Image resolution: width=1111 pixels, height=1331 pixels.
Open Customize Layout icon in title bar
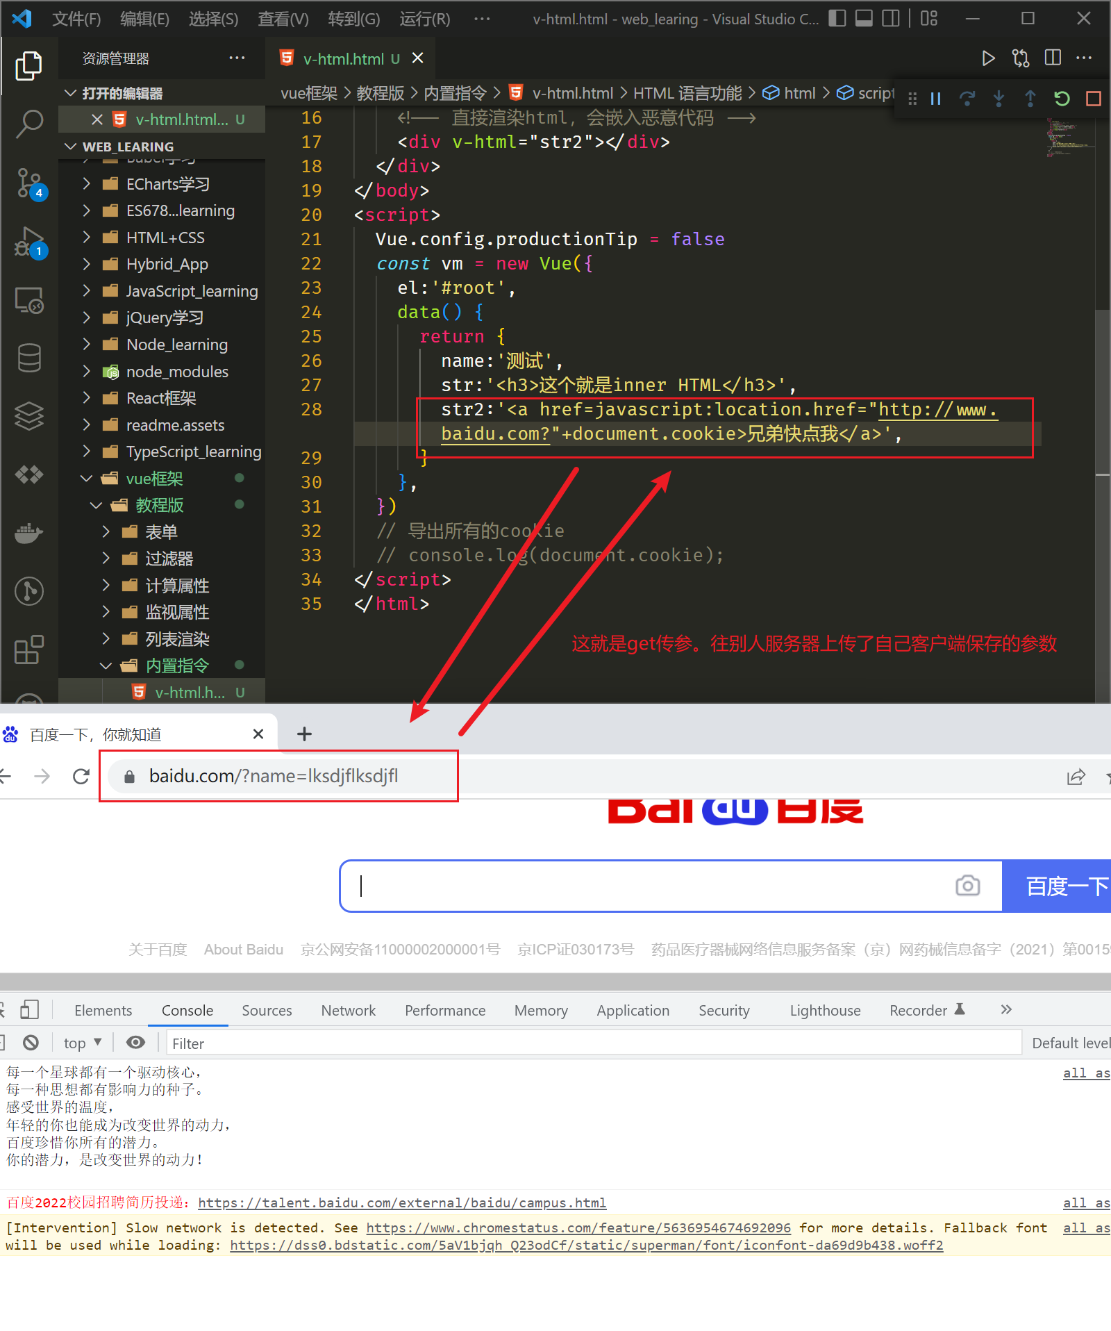pos(929,19)
